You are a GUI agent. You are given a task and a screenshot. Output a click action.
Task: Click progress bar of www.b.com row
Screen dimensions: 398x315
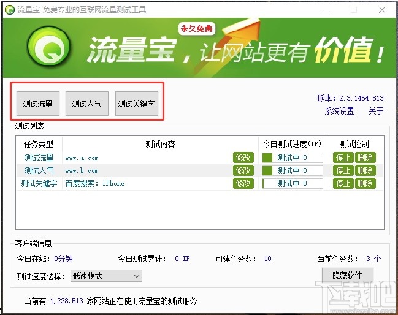(293, 170)
